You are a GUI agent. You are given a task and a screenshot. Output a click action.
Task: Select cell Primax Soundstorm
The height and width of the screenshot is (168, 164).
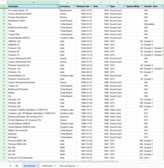33,17
